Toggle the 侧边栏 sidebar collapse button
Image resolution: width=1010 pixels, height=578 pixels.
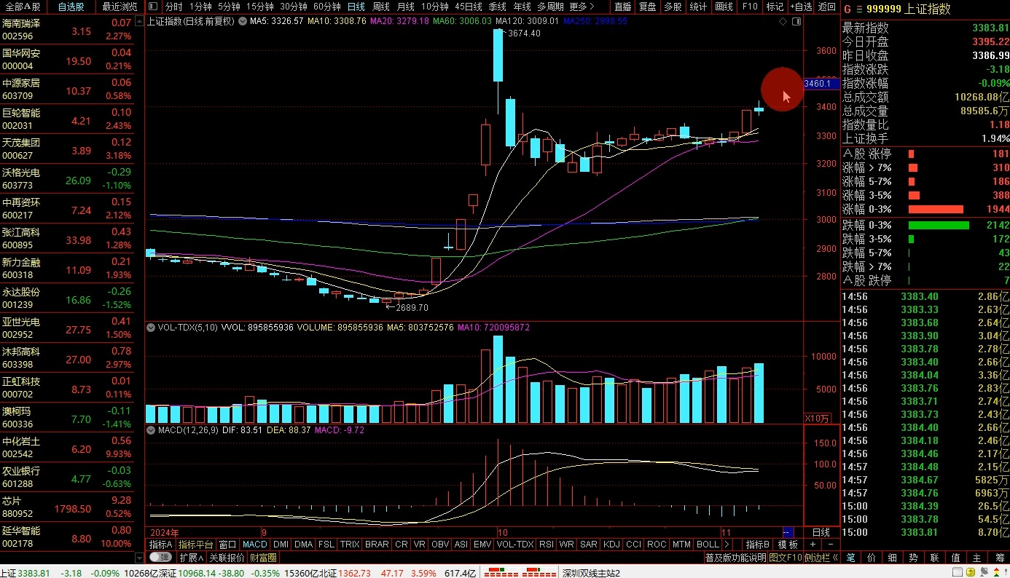click(x=821, y=558)
